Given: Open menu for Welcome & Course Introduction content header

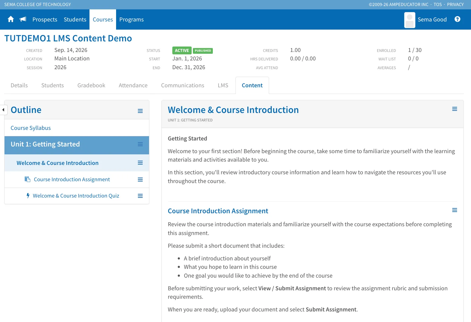Looking at the screenshot, I should pyautogui.click(x=455, y=109).
